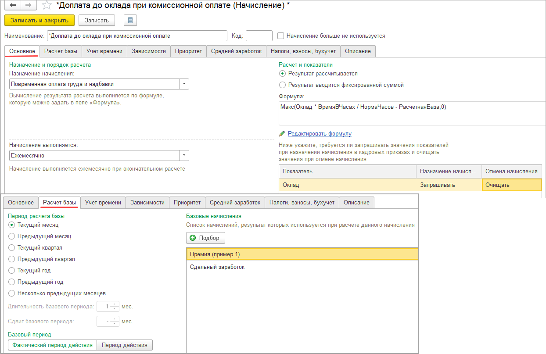Viewport: 546px width, 354px height.
Task: Click the forward navigation arrow
Action: pyautogui.click(x=28, y=6)
